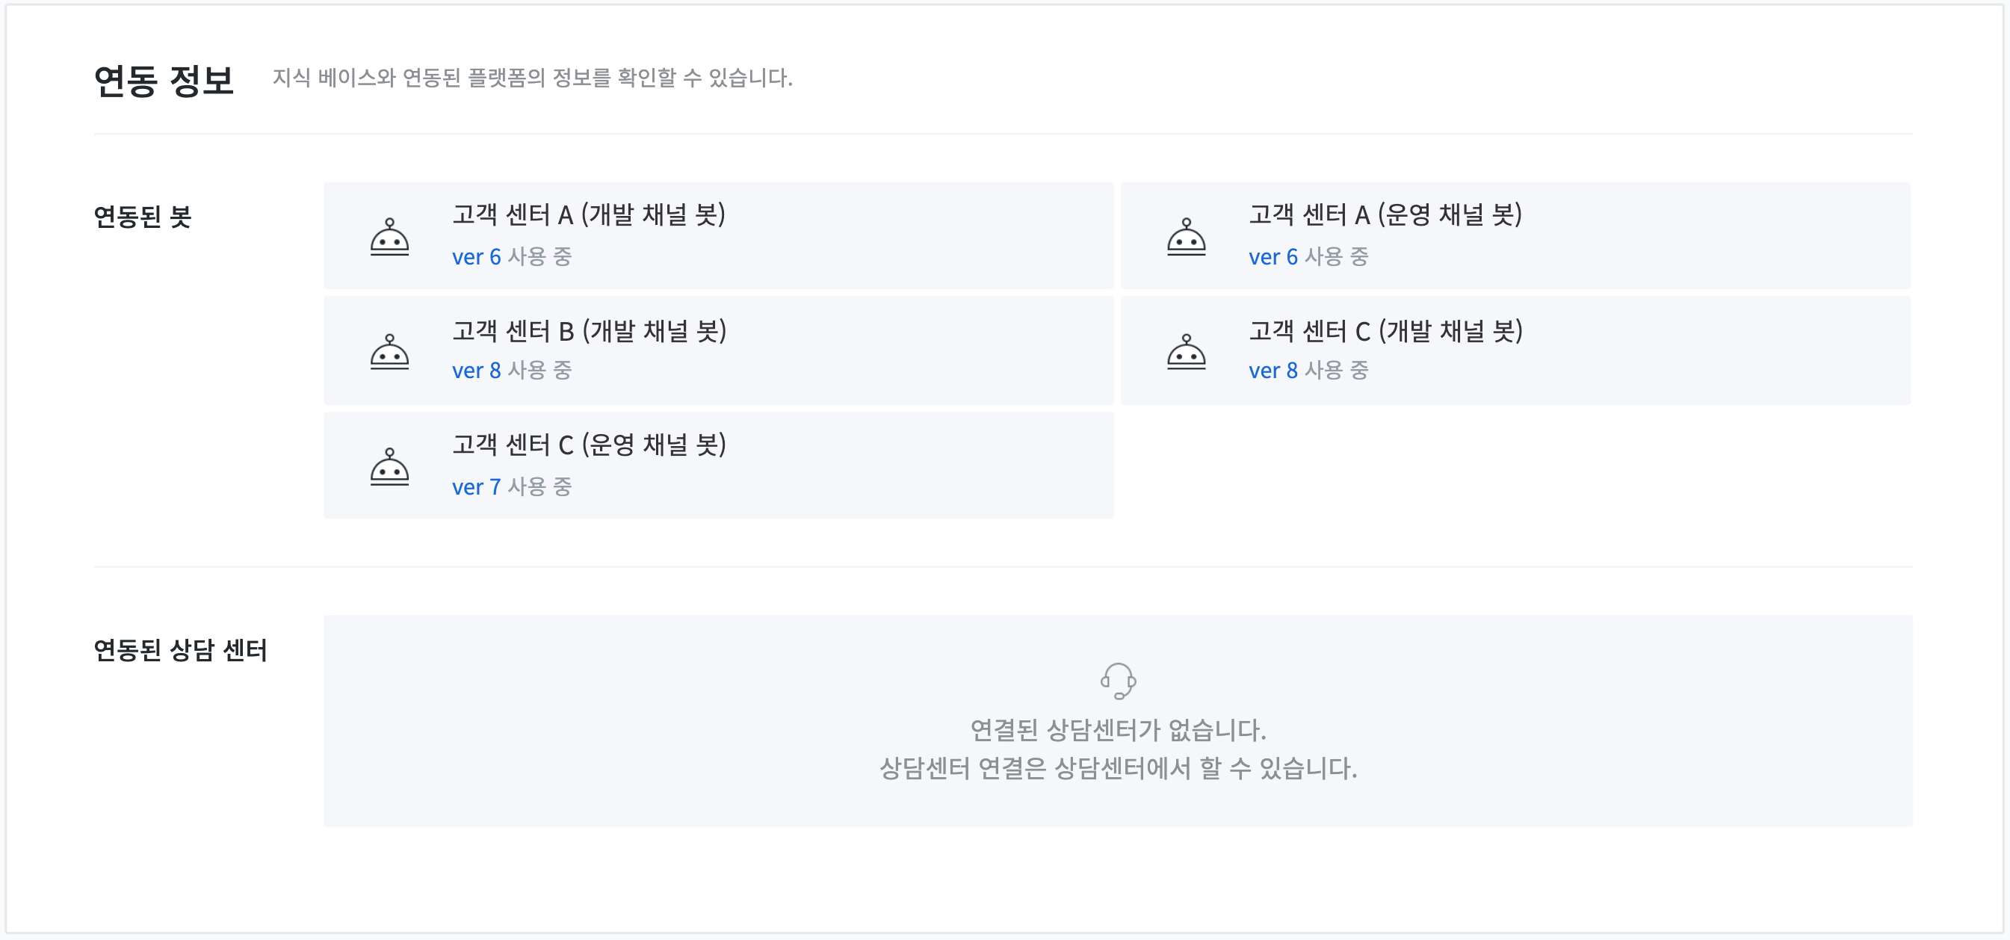Click bot icon of 고객 센터 C (운영 채널 봇)
This screenshot has height=940, width=2010.
tap(389, 466)
